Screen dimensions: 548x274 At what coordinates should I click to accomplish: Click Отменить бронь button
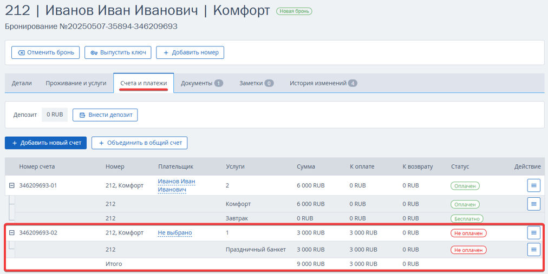point(45,52)
